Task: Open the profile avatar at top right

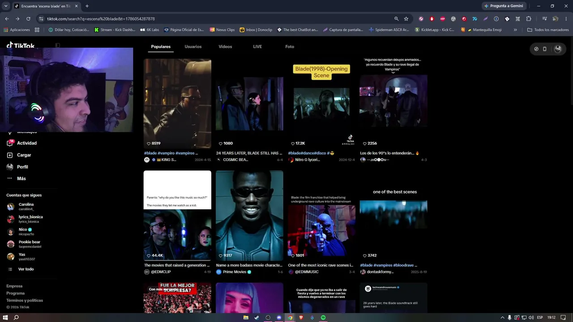Action: click(558, 49)
